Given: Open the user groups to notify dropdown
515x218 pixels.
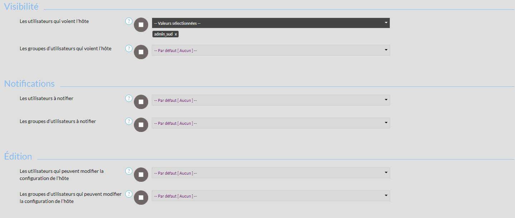Looking at the screenshot, I should point(271,123).
